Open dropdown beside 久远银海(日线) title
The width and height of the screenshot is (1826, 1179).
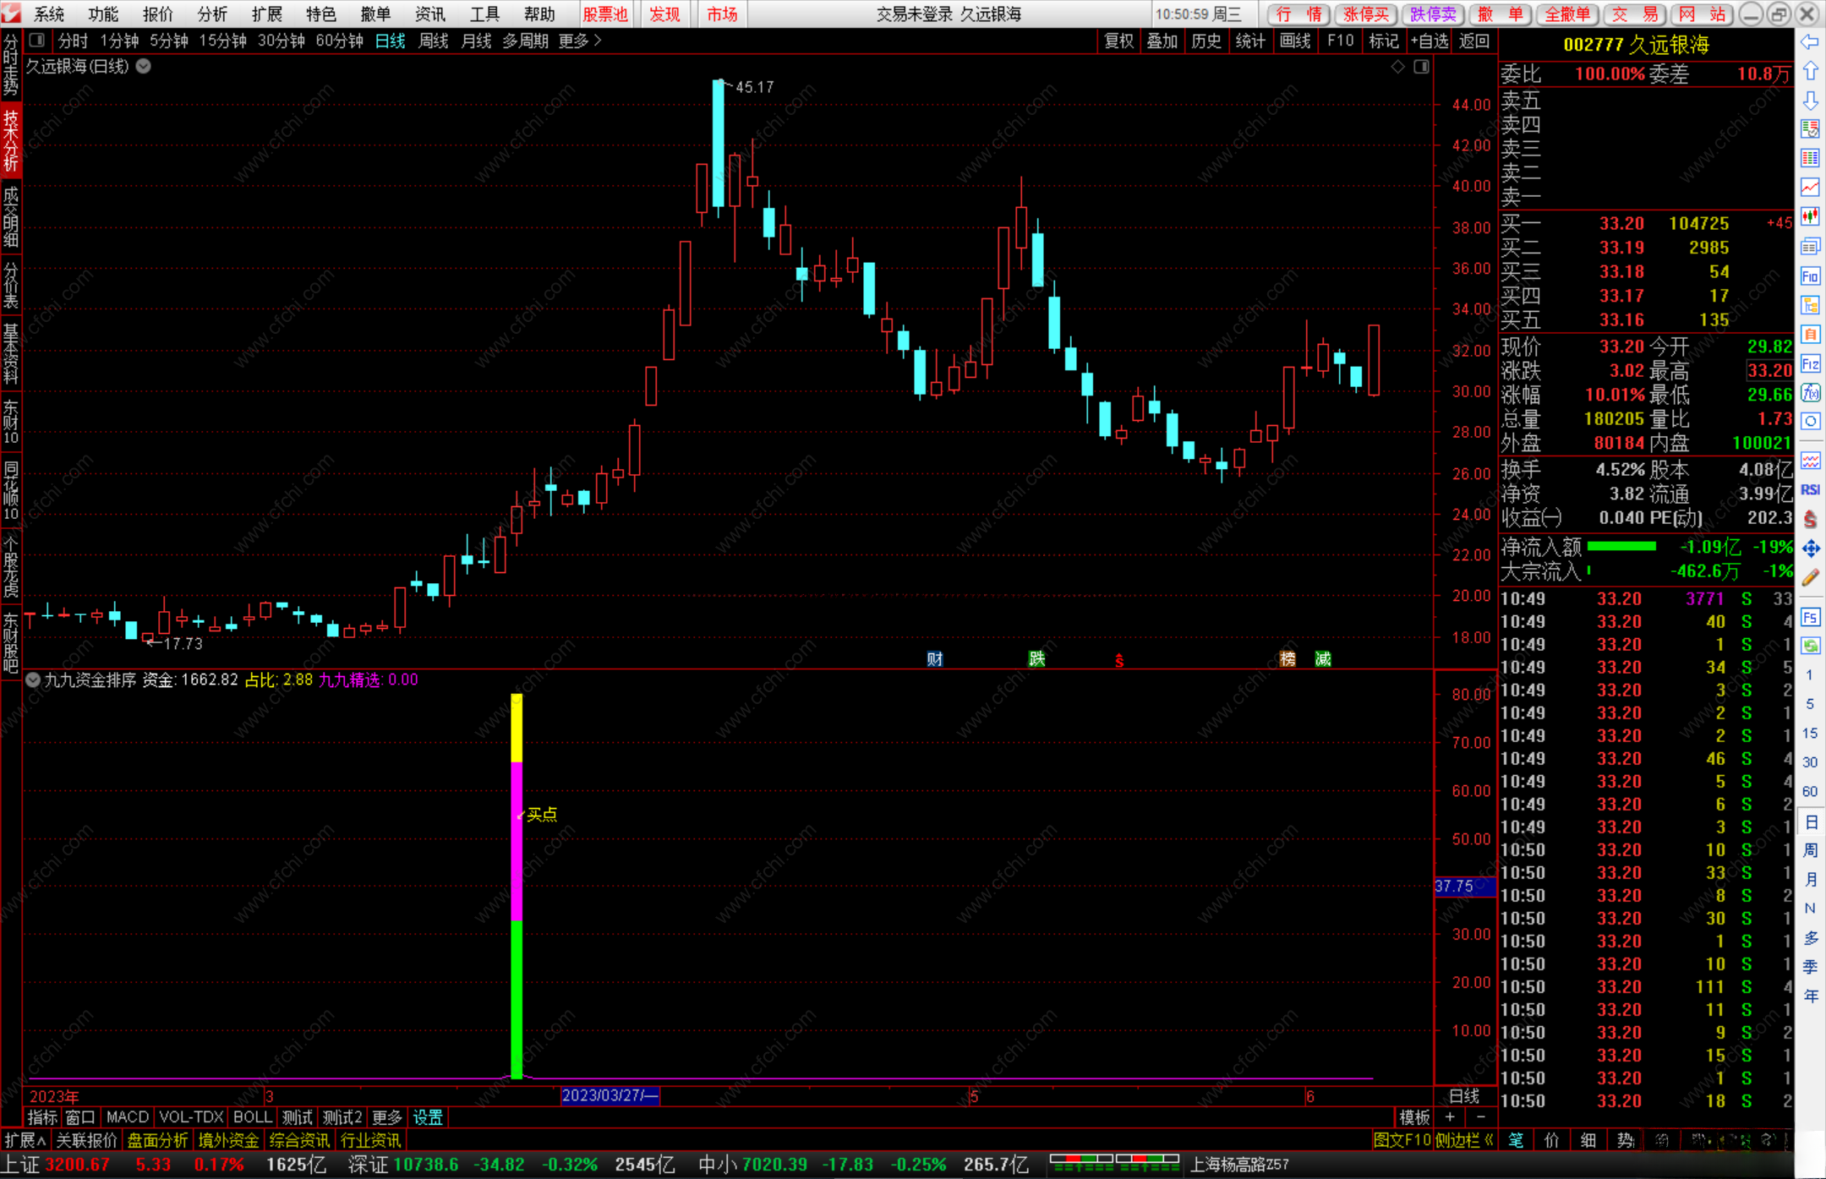pyautogui.click(x=144, y=67)
